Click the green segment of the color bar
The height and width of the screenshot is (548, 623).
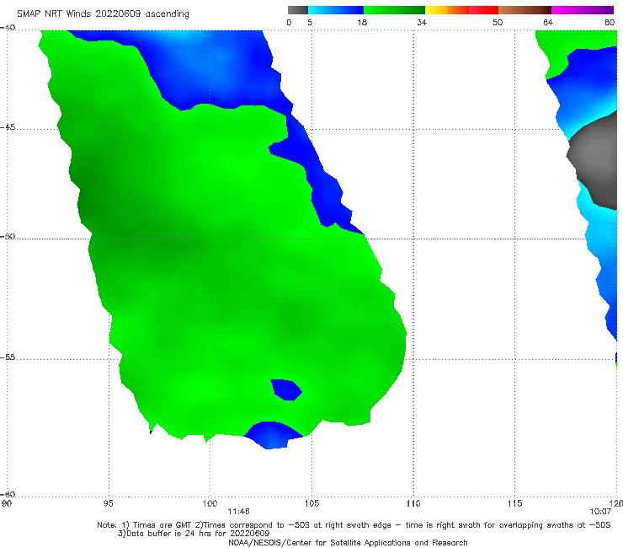click(394, 10)
